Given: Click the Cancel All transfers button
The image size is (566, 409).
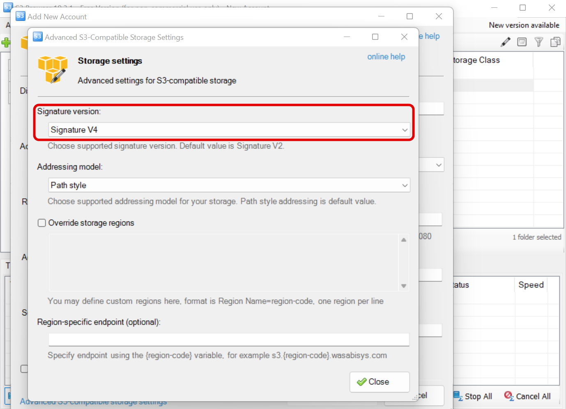Looking at the screenshot, I should point(527,396).
